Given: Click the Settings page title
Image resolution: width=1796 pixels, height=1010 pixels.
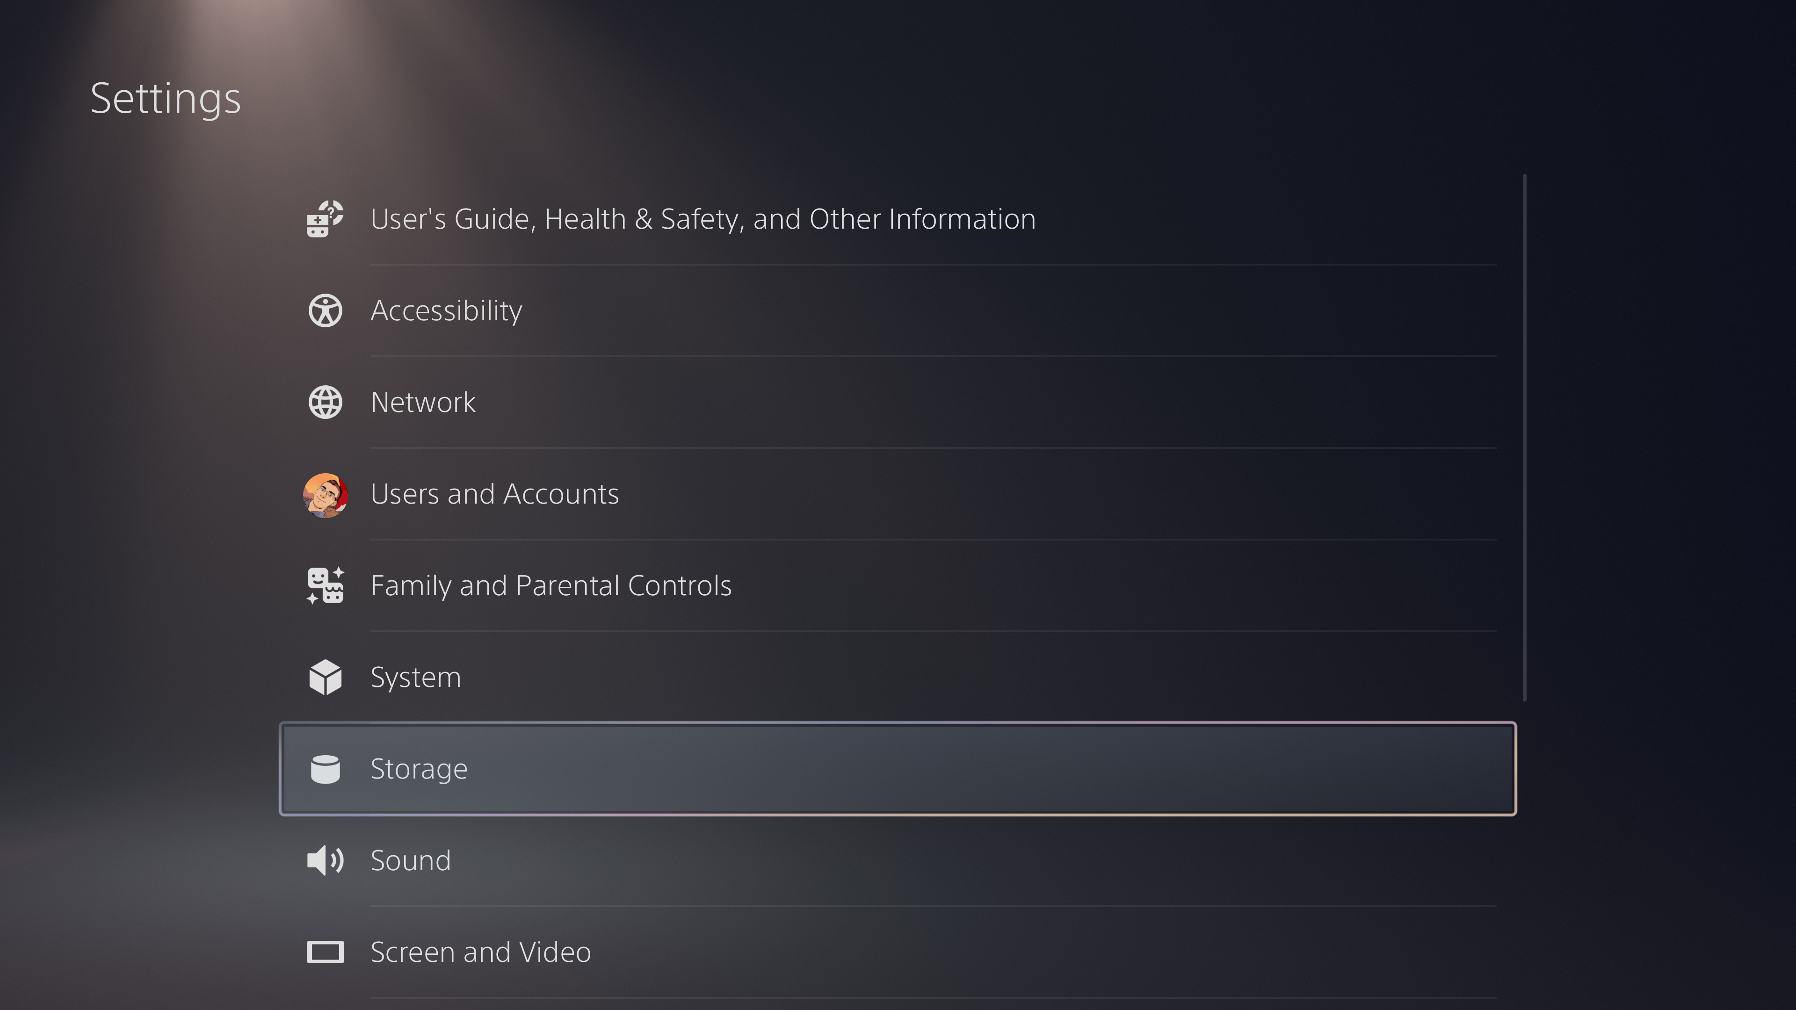Looking at the screenshot, I should [165, 98].
